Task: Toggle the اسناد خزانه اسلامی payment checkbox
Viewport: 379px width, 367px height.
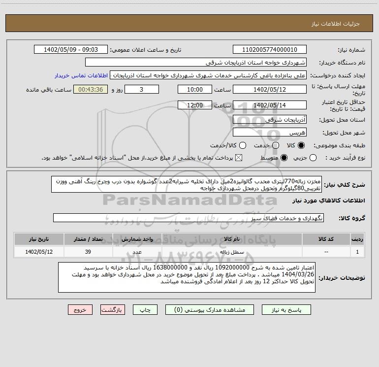Action: (239, 158)
